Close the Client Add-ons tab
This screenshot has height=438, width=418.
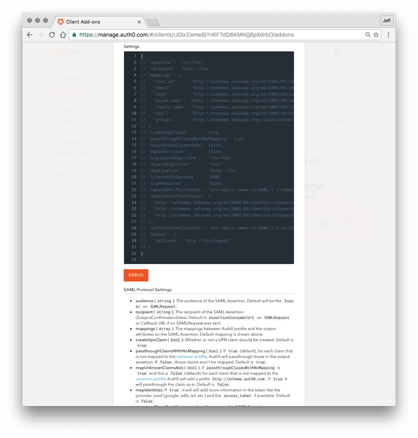139,22
